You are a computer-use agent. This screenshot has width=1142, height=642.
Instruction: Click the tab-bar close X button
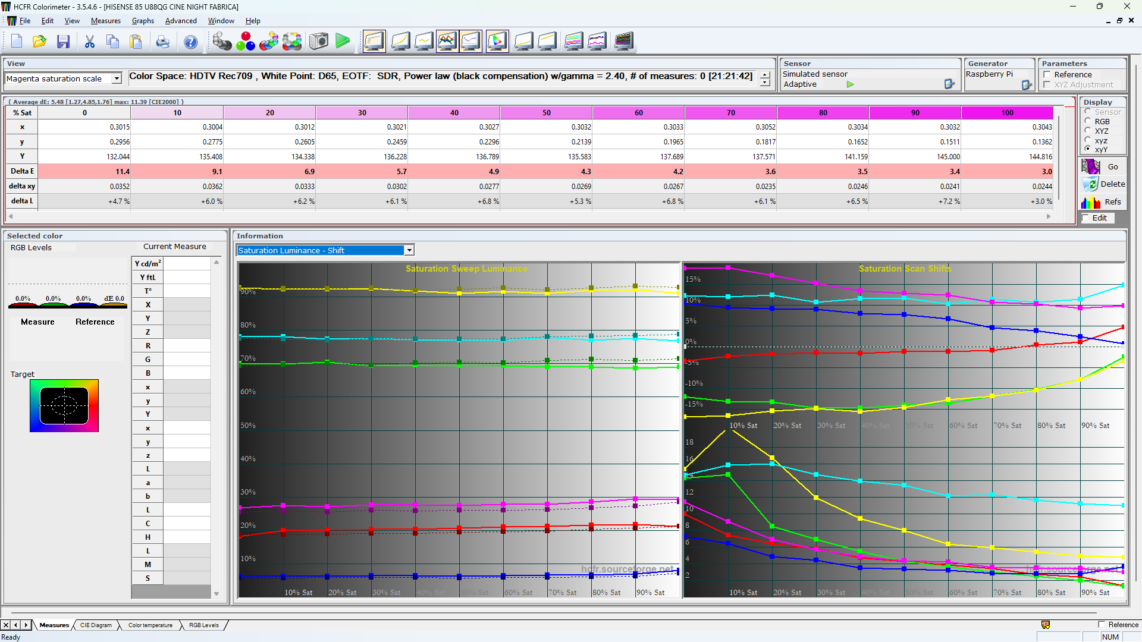[5, 625]
